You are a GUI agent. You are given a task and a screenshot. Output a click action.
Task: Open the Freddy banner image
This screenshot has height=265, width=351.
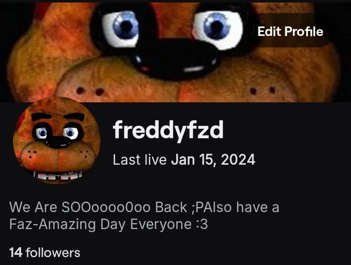(x=175, y=52)
